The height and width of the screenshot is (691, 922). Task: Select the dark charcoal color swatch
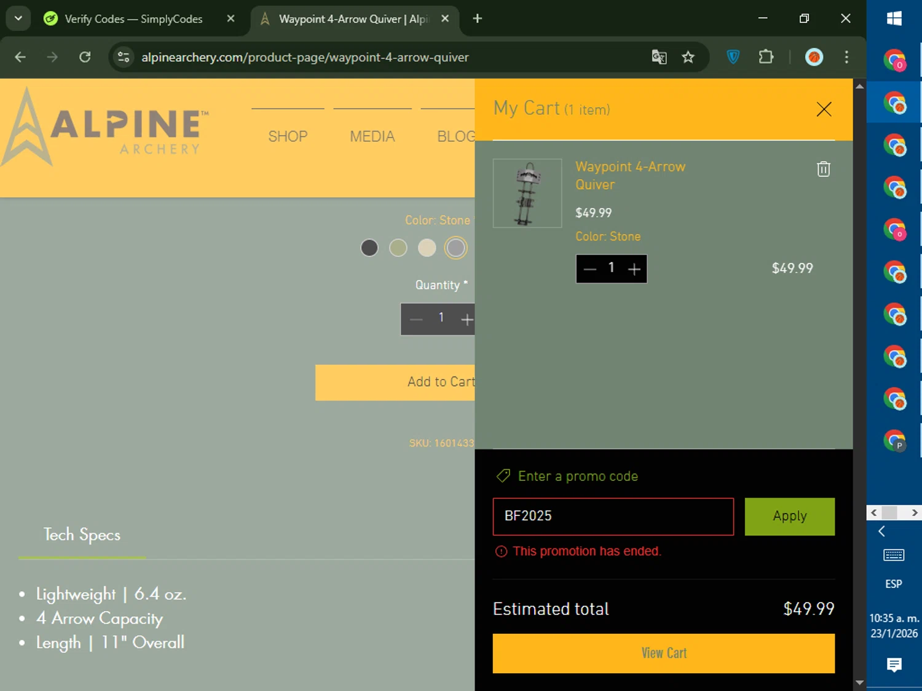point(369,248)
